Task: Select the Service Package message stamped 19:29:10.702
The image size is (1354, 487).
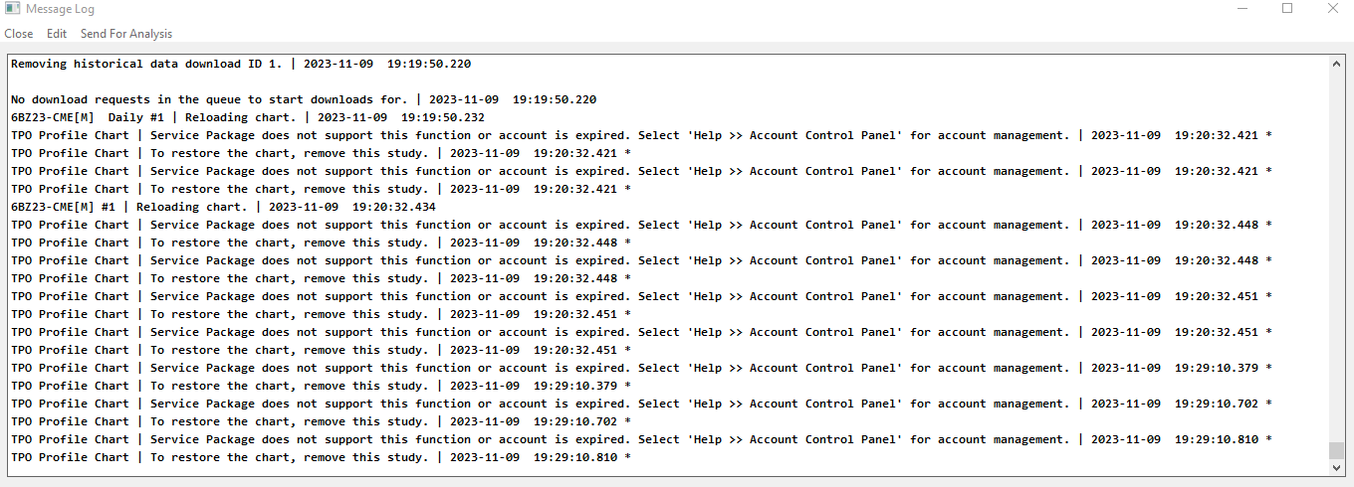Action: pos(641,404)
